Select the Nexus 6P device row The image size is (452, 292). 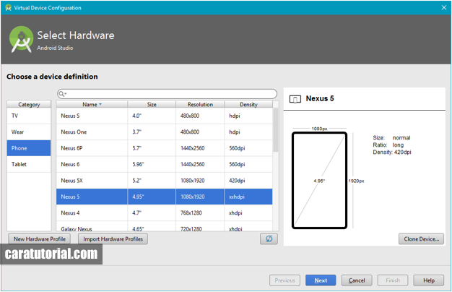click(x=165, y=148)
